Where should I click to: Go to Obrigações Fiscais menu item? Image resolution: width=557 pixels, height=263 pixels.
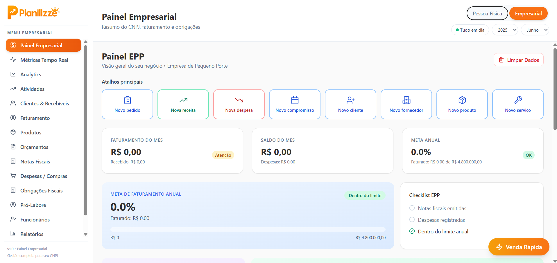(41, 191)
